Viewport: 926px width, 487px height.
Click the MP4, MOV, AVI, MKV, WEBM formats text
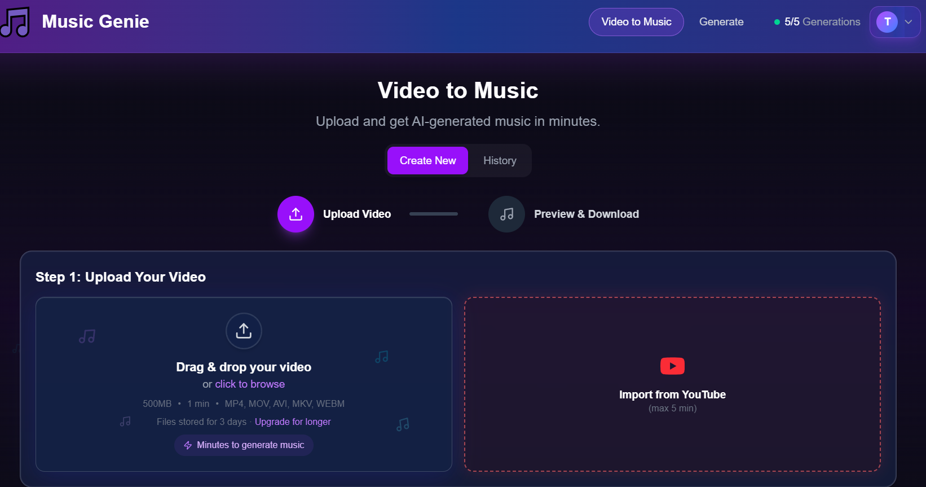click(x=285, y=403)
